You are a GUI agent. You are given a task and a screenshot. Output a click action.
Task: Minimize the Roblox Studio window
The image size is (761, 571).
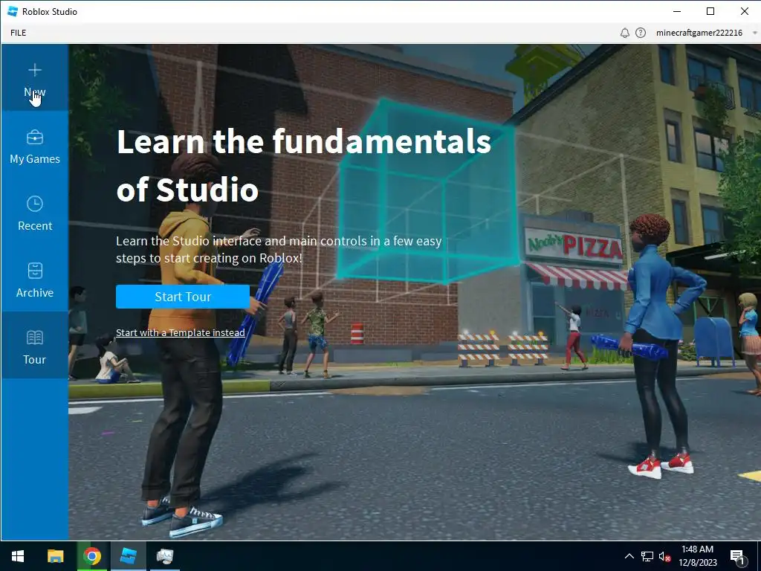pyautogui.click(x=677, y=11)
